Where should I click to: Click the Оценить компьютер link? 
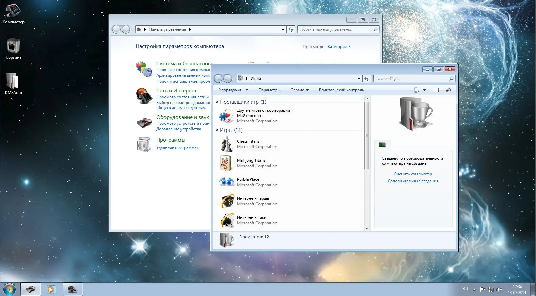coord(413,174)
